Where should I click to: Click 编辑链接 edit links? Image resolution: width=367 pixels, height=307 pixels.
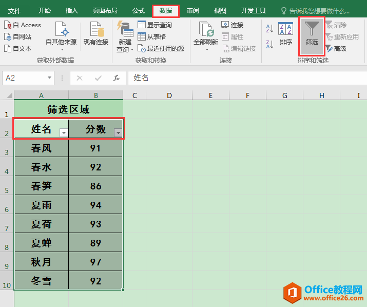239,48
